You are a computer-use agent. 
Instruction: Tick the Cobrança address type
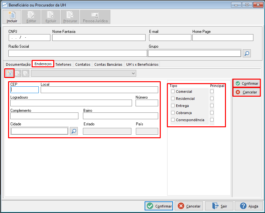pos(173,113)
